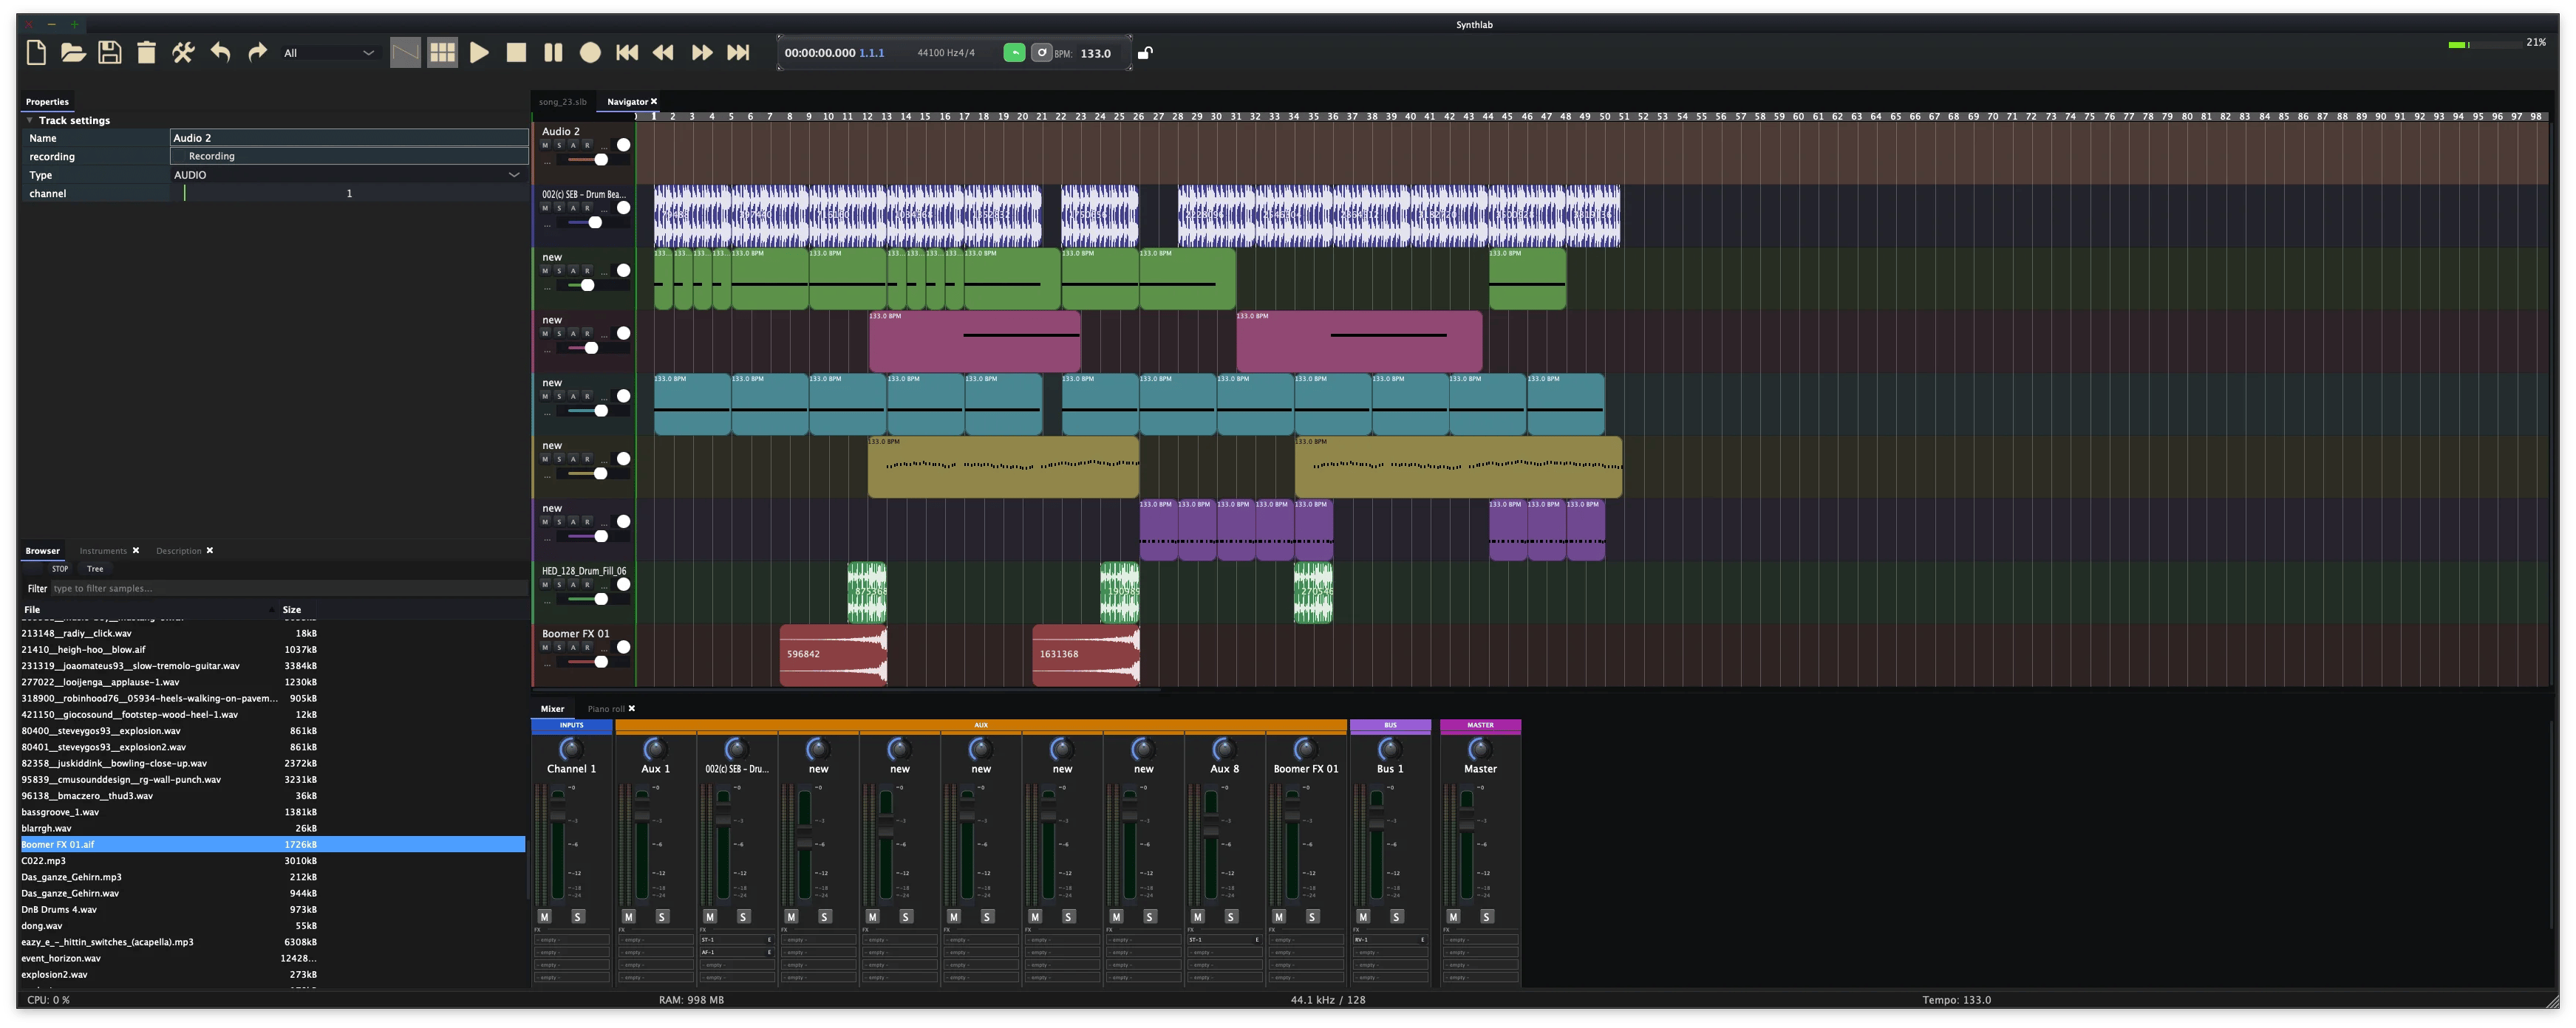Focus the sample Filter input field
Screen dimensions: 2576x1028
(288, 589)
